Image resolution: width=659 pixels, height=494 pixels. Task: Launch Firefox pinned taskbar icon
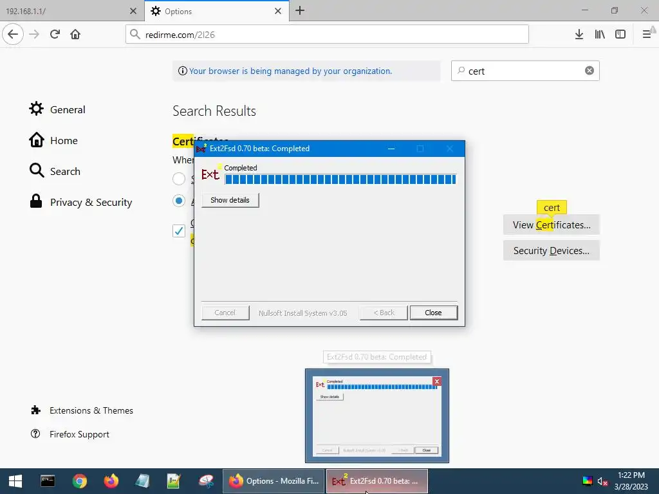(111, 481)
